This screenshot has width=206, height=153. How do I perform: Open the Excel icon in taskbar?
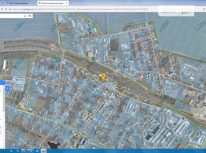pyautogui.click(x=12, y=151)
